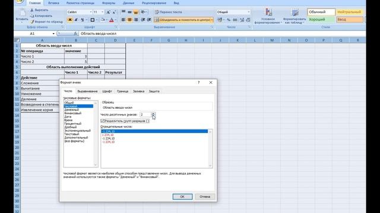Open Format as Table (Форматировать как таблицу)
This screenshot has width=380, height=213.
click(294, 16)
